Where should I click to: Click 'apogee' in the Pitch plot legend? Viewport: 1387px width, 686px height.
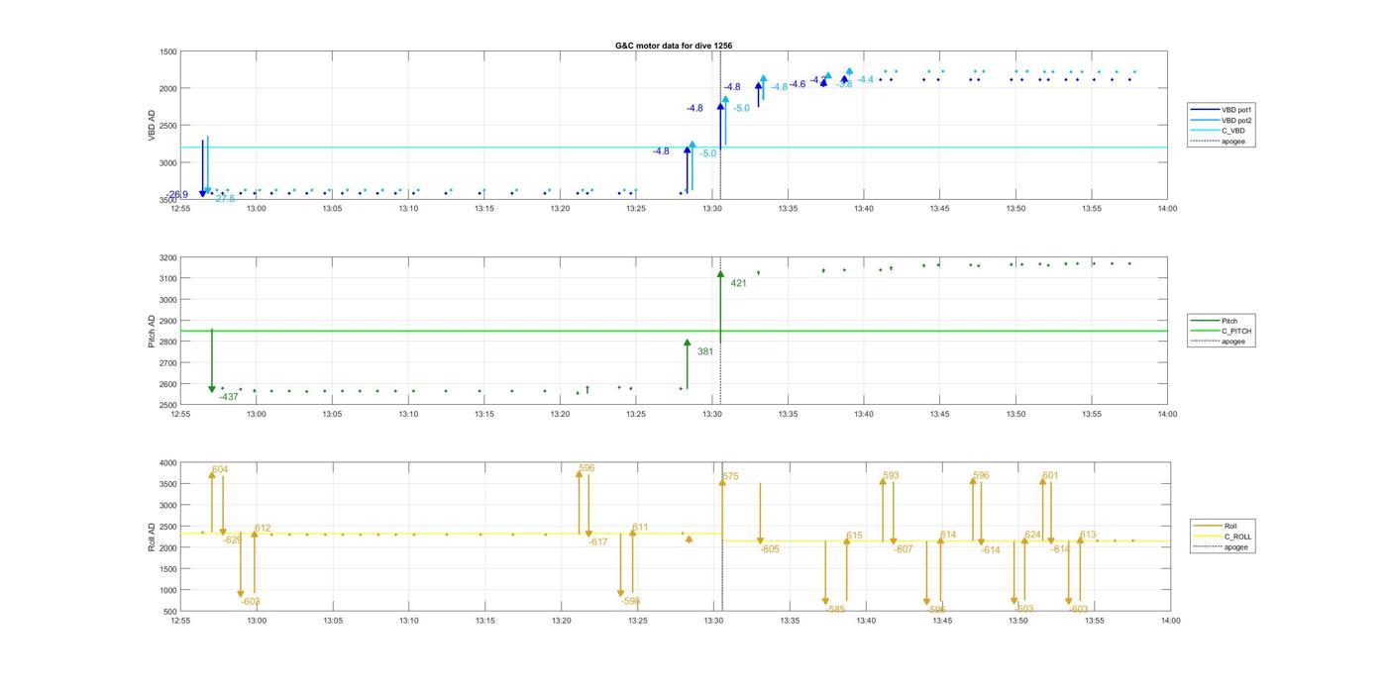pyautogui.click(x=1233, y=342)
